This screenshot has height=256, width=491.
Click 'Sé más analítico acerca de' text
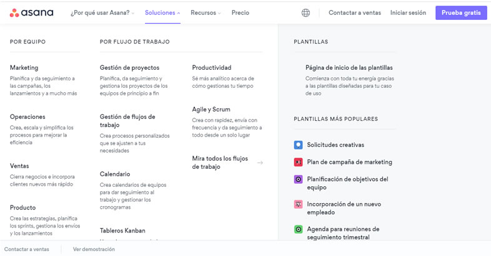(223, 82)
